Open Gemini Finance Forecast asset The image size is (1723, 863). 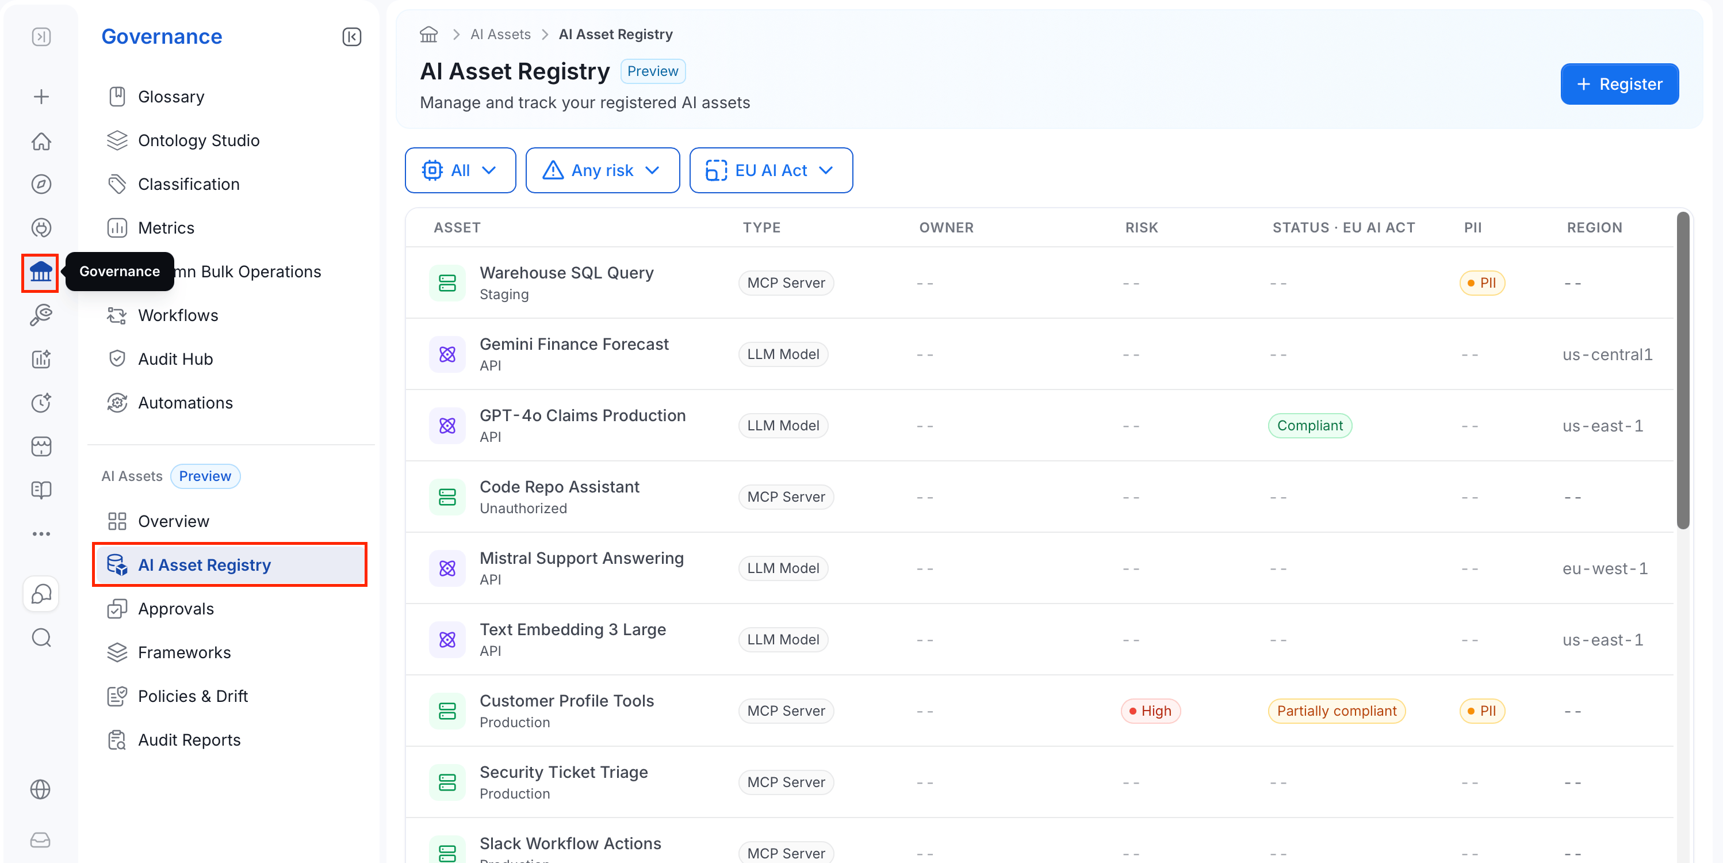tap(574, 345)
